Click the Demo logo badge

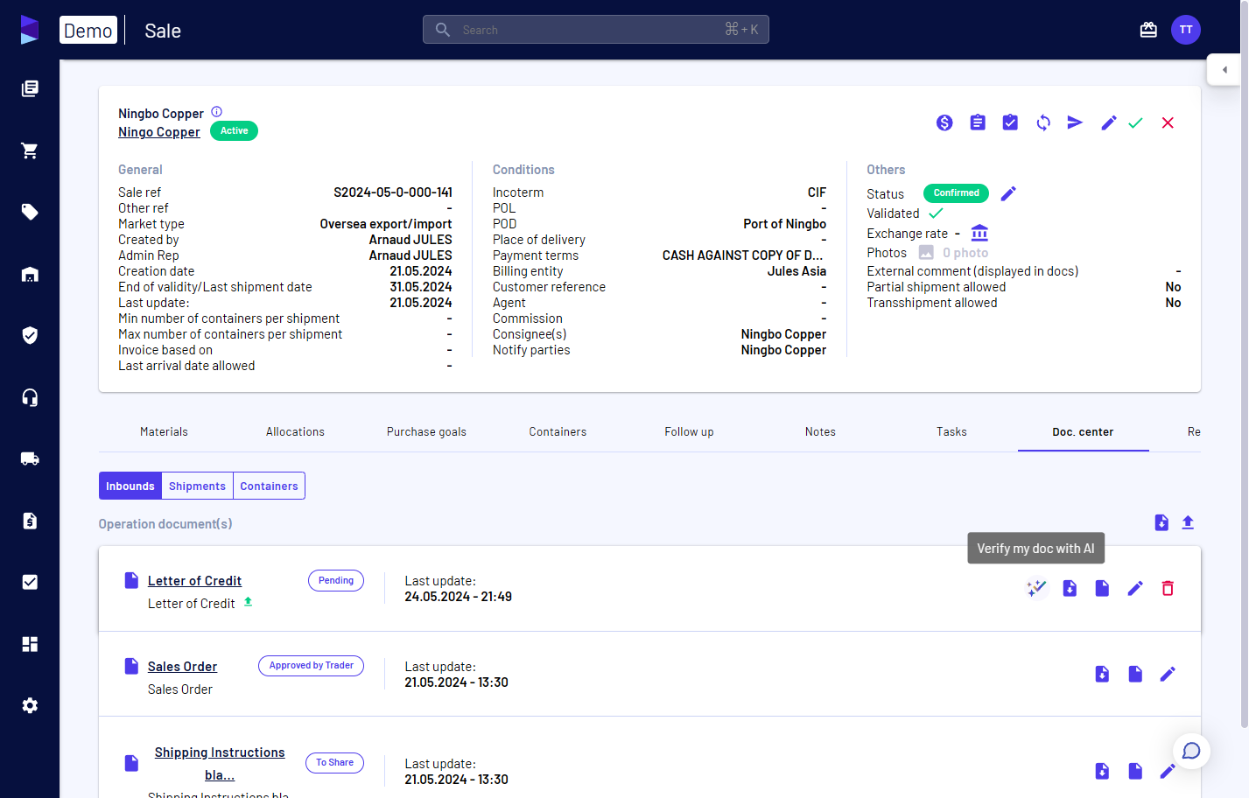[x=88, y=30]
